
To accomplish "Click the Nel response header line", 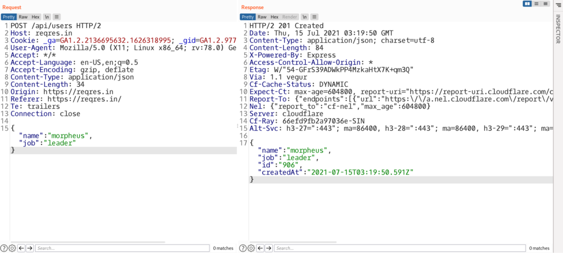I will 340,106.
